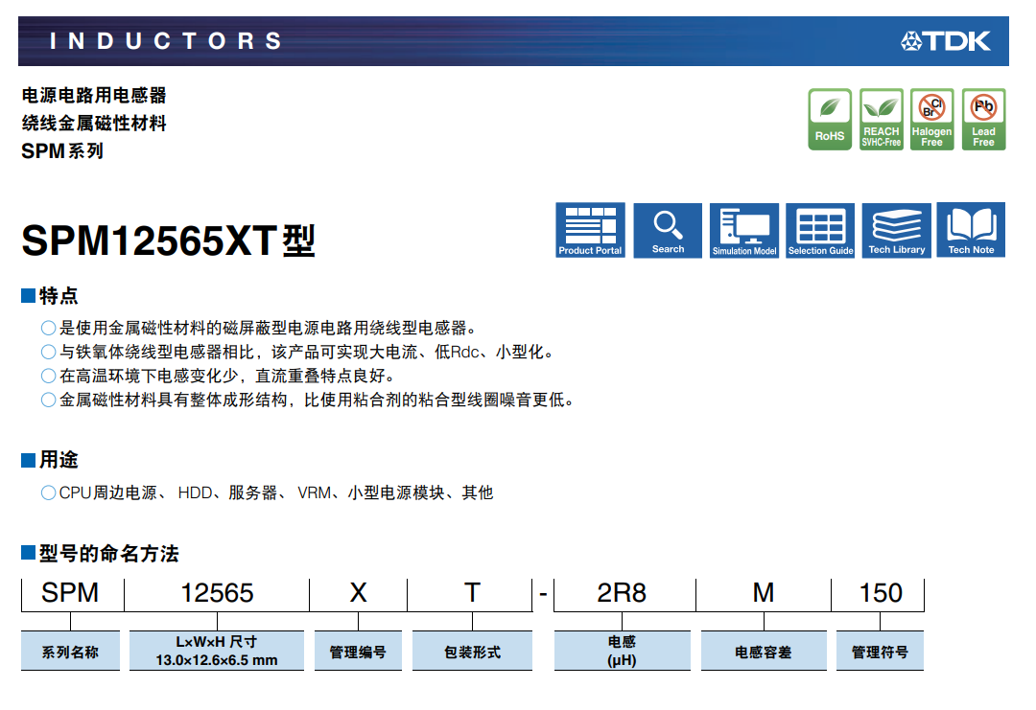Image resolution: width=1036 pixels, height=710 pixels.
Task: Click the Search magnifier icon
Action: point(668,230)
